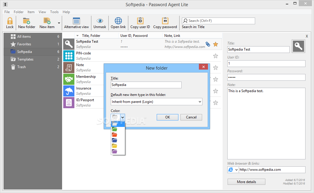Favorite the Insurance item star
Screen dimensions: 314x193
pyautogui.click(x=216, y=91)
